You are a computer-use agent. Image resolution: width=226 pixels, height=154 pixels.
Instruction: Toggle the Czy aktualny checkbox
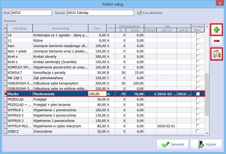pos(139,13)
